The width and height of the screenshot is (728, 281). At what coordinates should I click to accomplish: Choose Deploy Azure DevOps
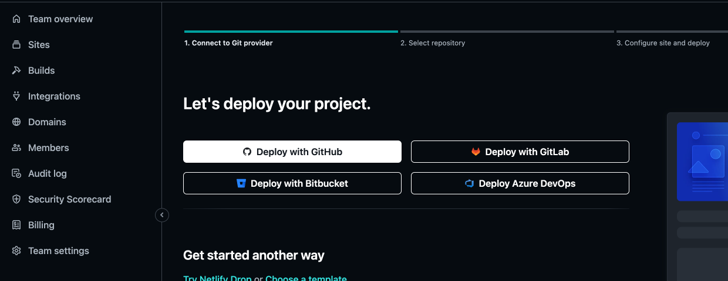coord(520,183)
